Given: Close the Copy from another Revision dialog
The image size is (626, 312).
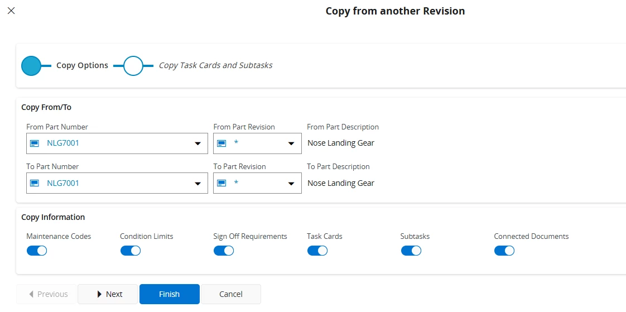Looking at the screenshot, I should 11,11.
